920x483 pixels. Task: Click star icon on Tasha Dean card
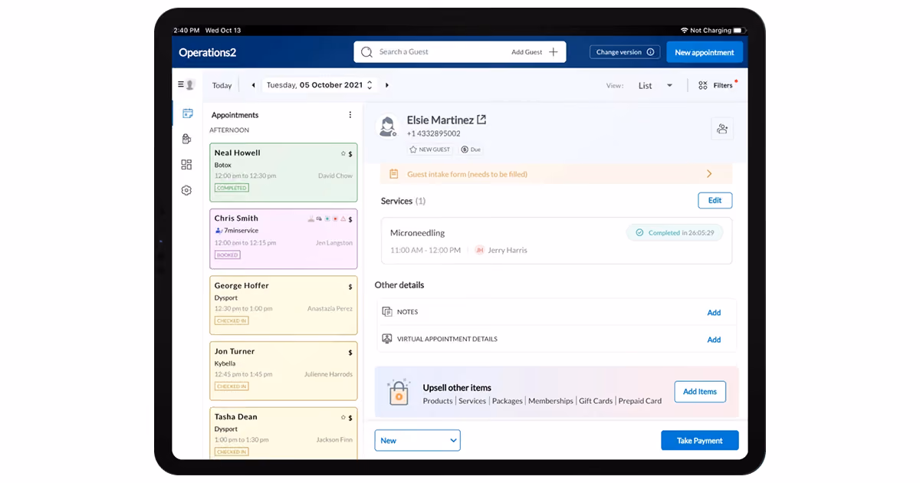[x=343, y=418]
